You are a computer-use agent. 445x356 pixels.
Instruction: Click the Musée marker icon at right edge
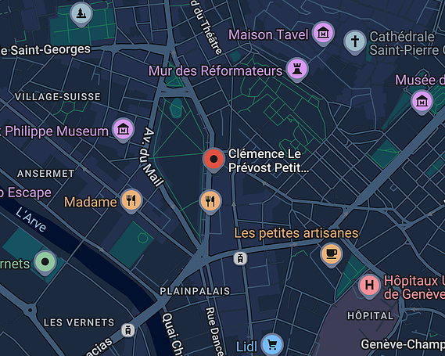coord(422,102)
